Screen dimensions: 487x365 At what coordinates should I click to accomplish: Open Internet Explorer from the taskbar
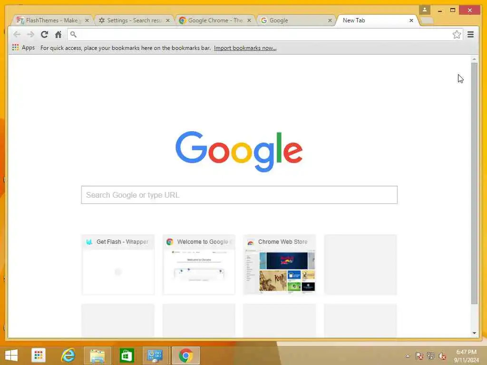point(68,355)
